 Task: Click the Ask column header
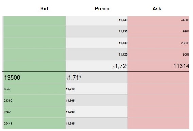157,9
